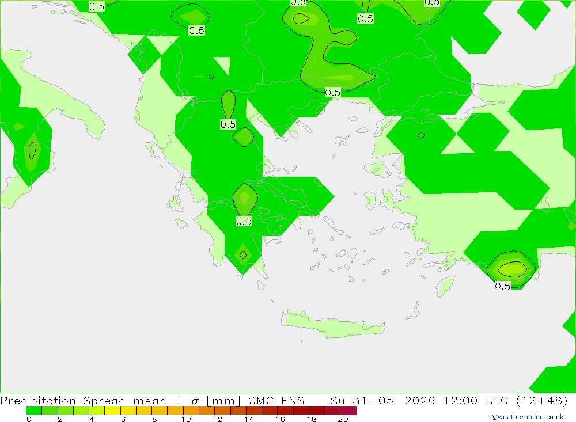Click the weatheronline.co.uk copyright link
Image resolution: width=576 pixels, height=422 pixels.
tap(528, 417)
